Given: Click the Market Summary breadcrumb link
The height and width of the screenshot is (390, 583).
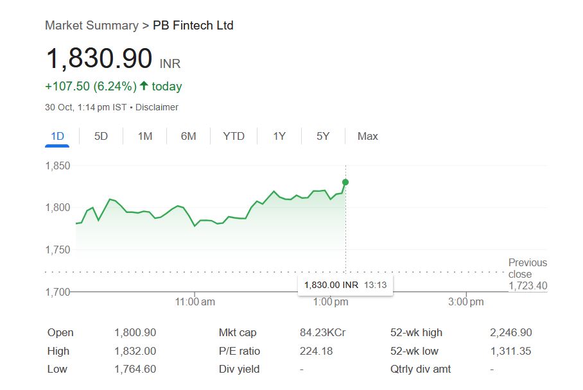Looking at the screenshot, I should click(x=91, y=26).
